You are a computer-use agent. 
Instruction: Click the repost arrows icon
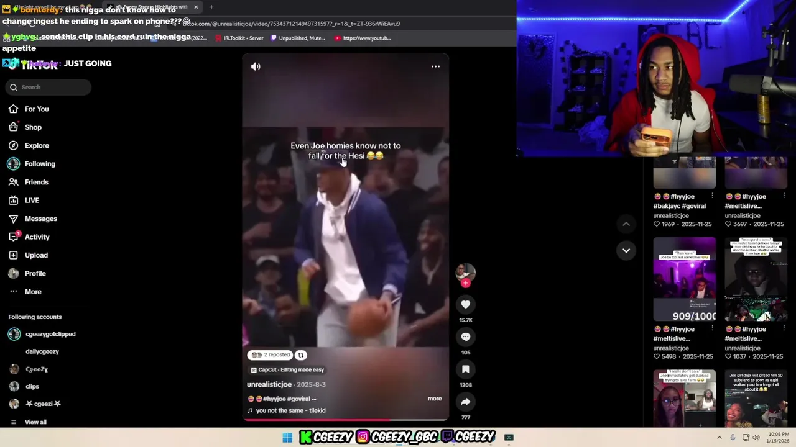[300, 355]
